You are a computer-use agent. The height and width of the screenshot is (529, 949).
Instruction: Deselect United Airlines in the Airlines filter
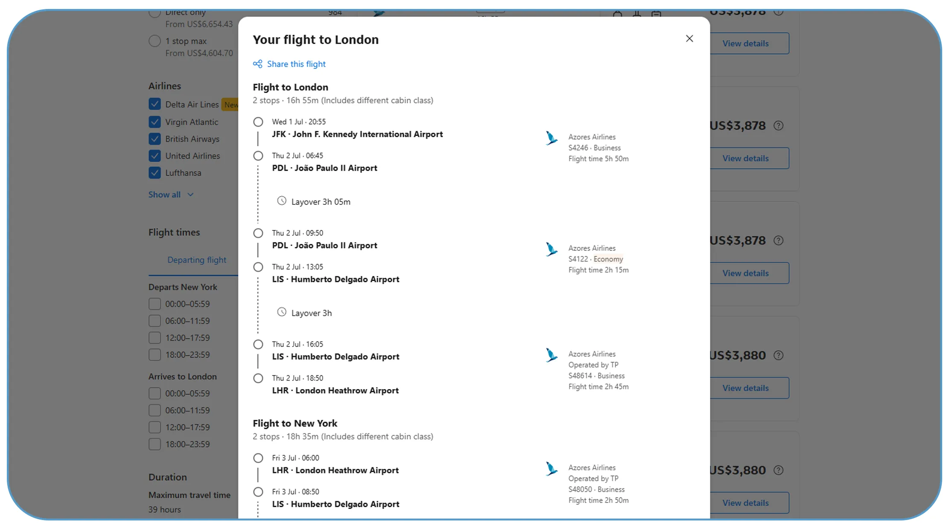pos(155,156)
